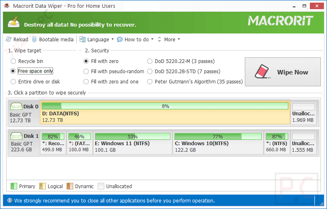Viewport: 327px width, 209px height.
Task: Click the 82% usage bar of Recovery partition
Action: tap(53, 137)
